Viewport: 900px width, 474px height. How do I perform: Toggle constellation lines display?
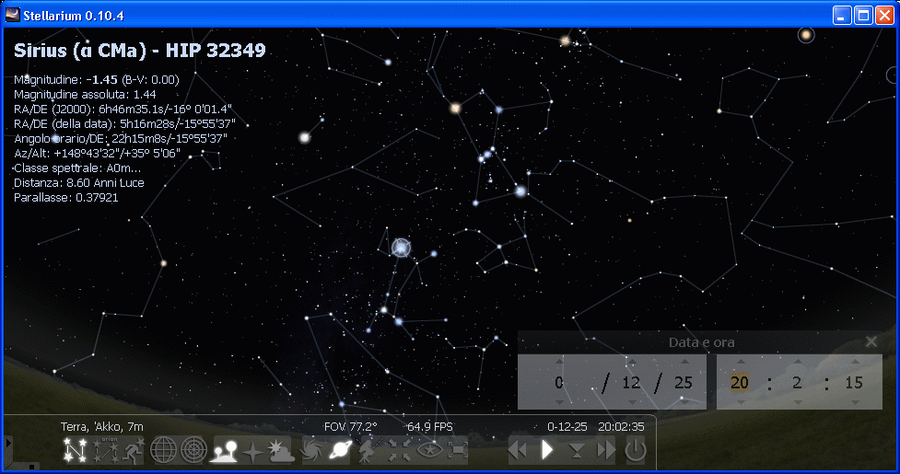pos(76,450)
